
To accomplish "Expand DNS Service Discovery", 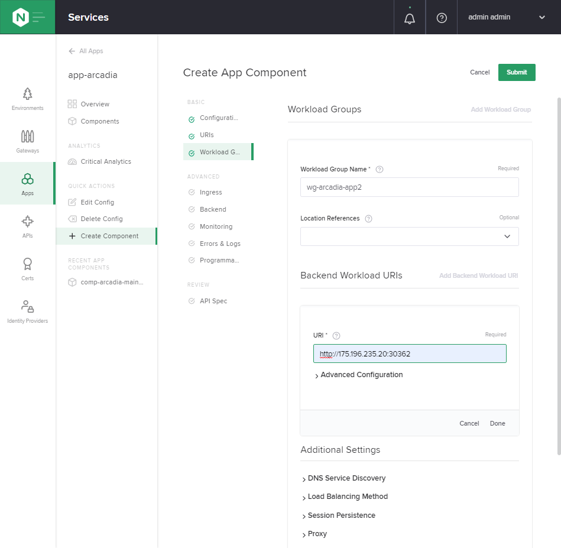I will tap(344, 478).
